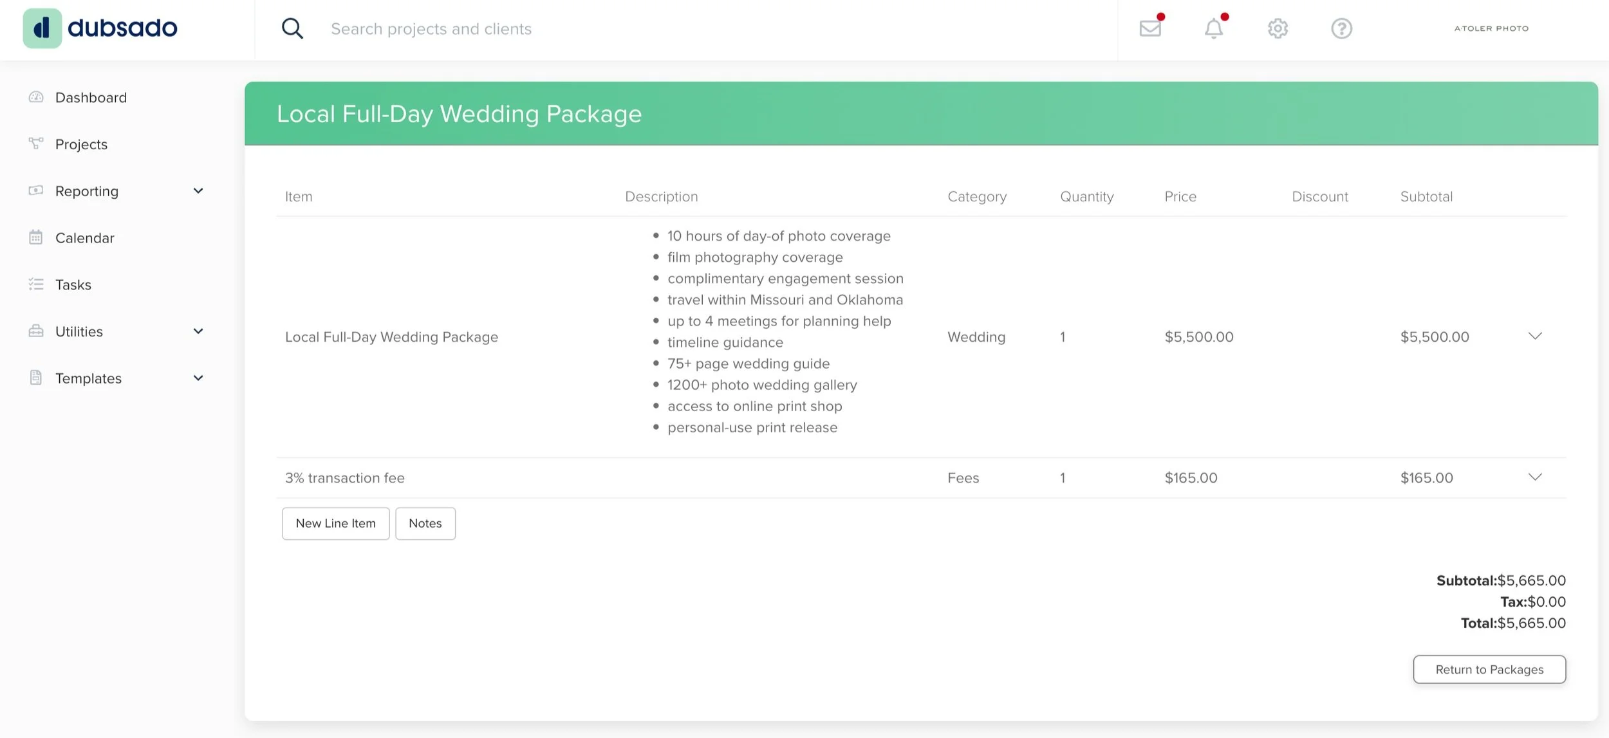Click the Tasks checklist icon
Screen dimensions: 1609x738
pyautogui.click(x=36, y=284)
